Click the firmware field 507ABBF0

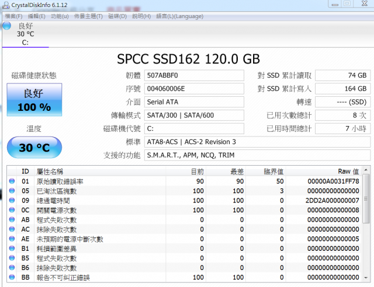[x=194, y=75]
